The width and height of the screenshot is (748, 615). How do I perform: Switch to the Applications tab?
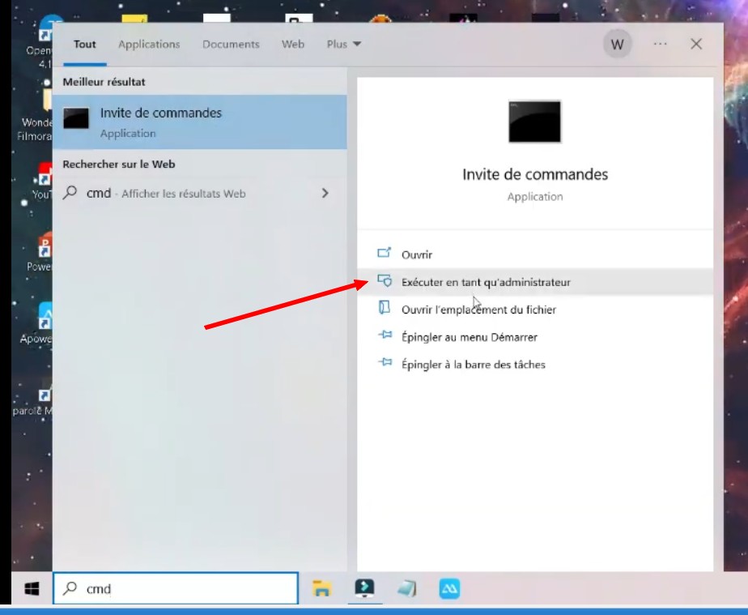(149, 45)
